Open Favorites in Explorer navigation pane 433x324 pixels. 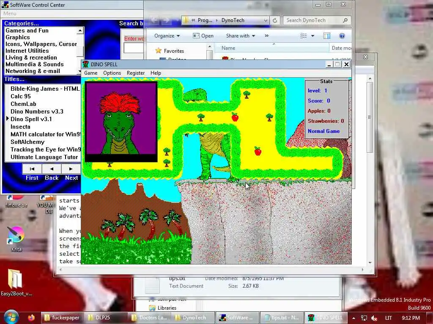coord(173,51)
